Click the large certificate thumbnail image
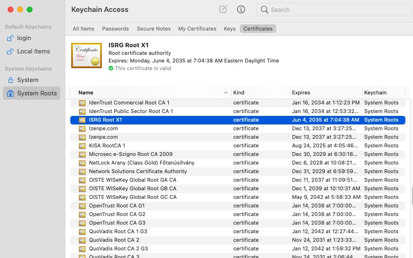The width and height of the screenshot is (413, 258). 87,55
